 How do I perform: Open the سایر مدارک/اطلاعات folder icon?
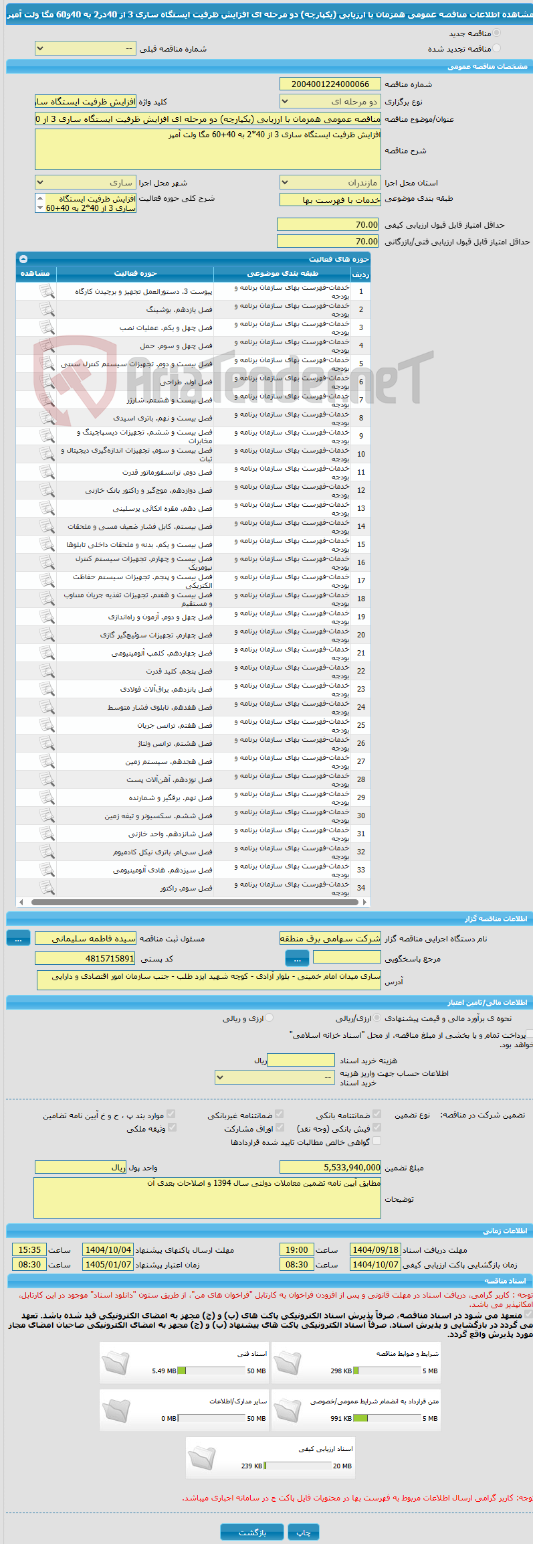[116, 1409]
